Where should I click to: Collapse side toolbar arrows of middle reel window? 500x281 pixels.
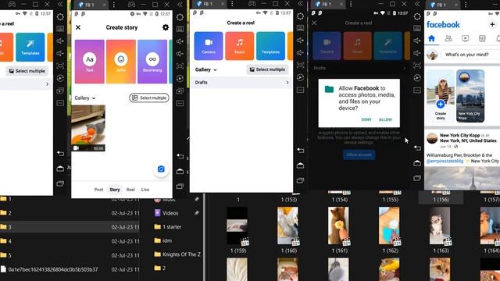click(x=300, y=4)
